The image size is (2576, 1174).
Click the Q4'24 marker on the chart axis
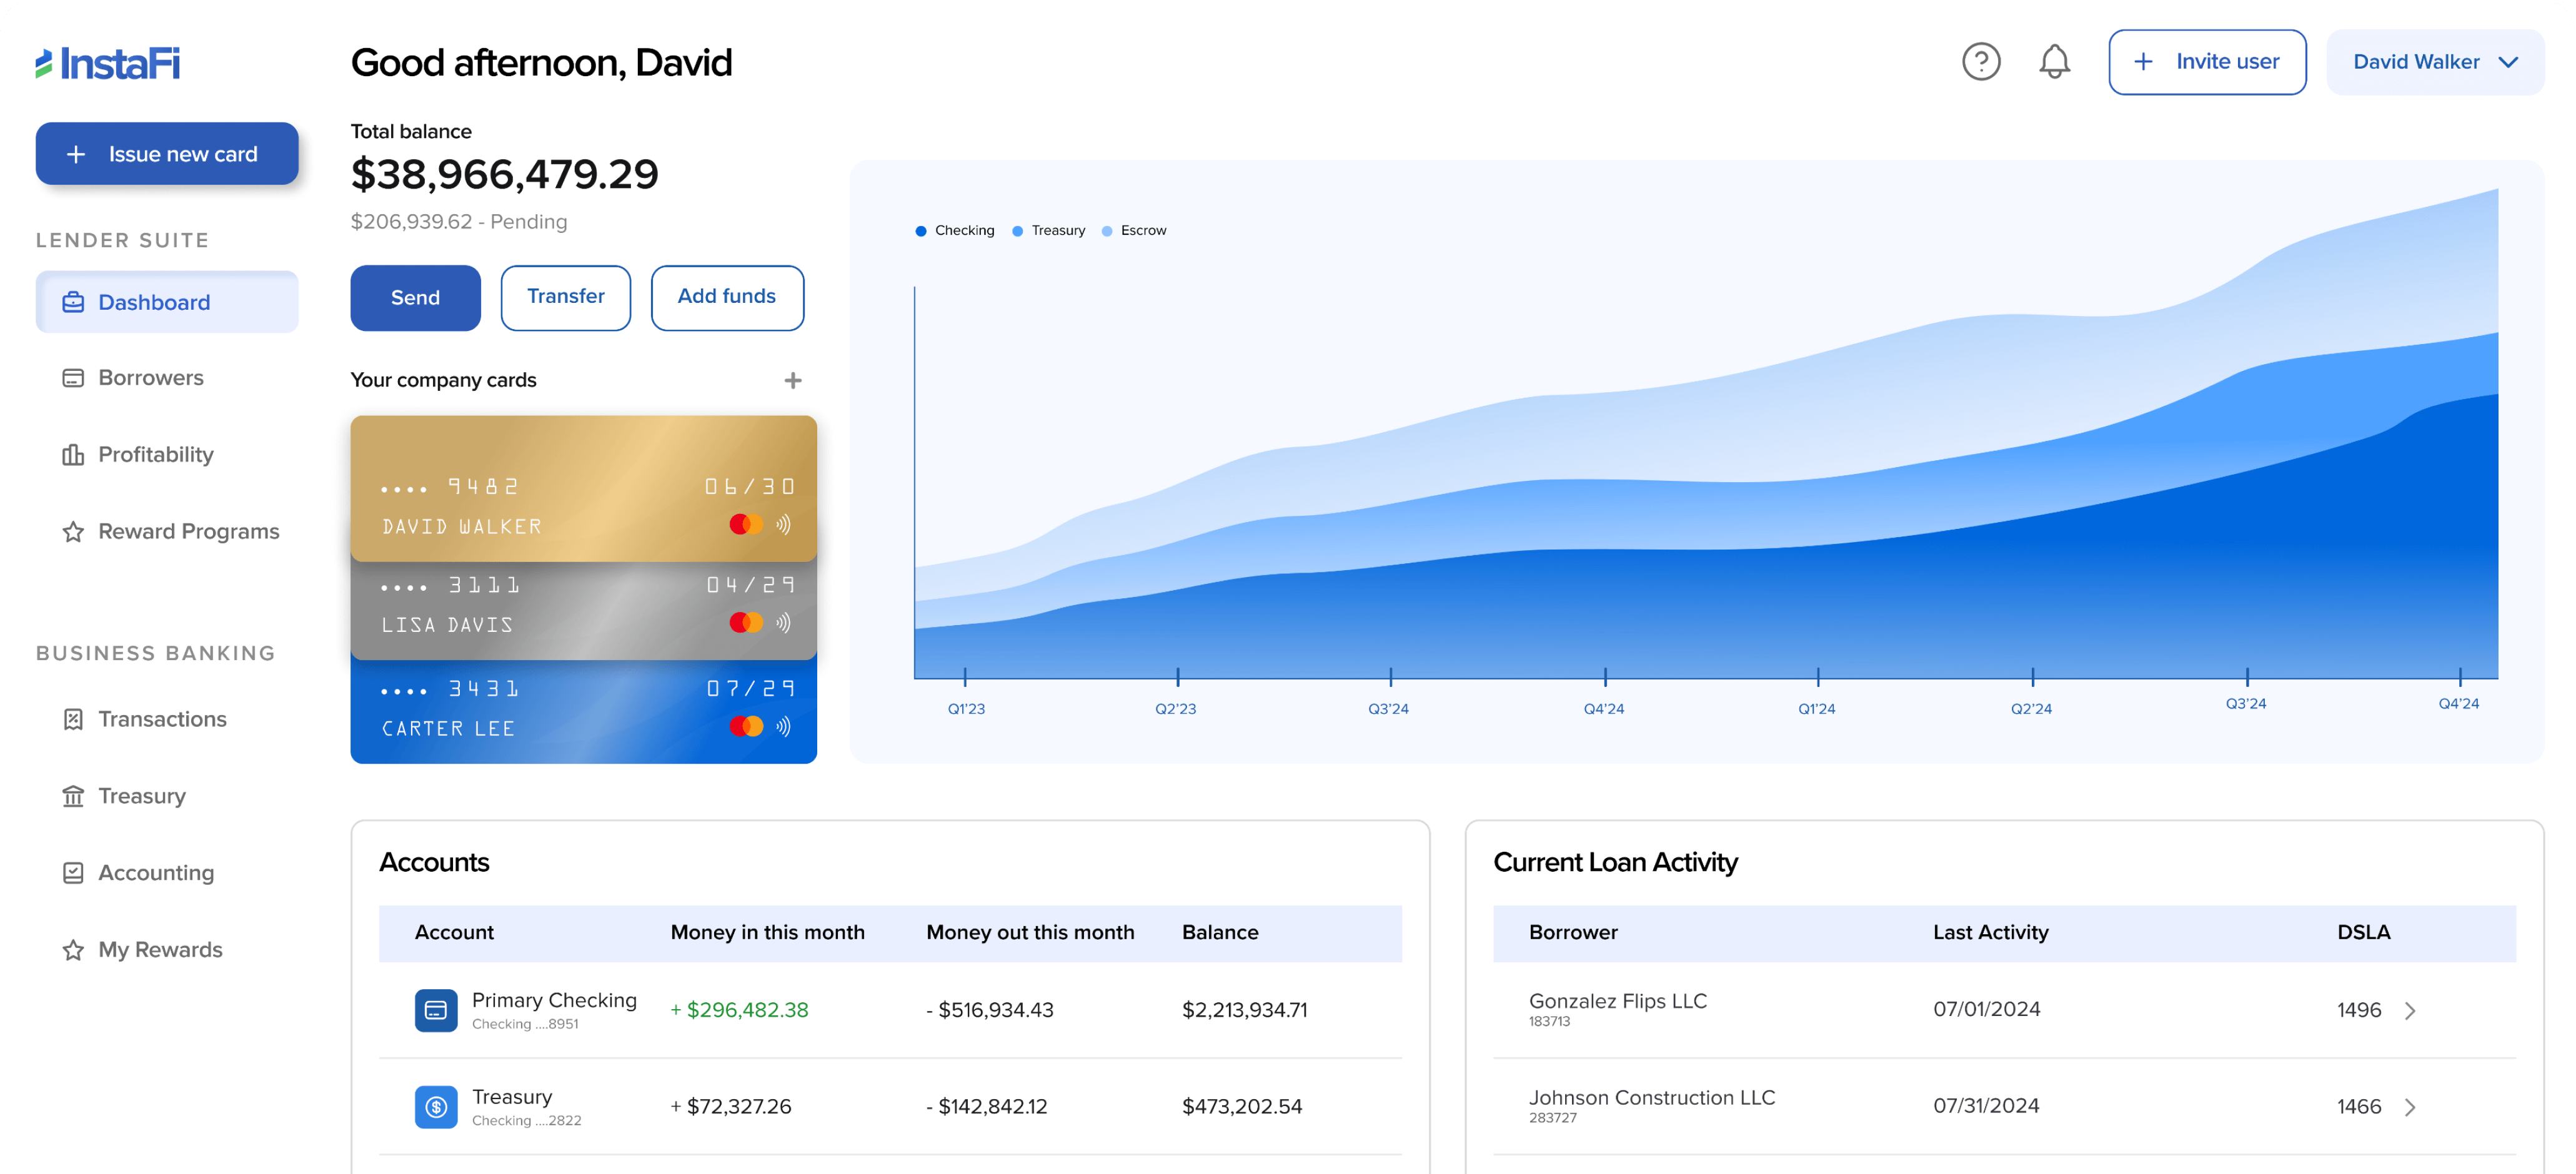click(x=2458, y=703)
